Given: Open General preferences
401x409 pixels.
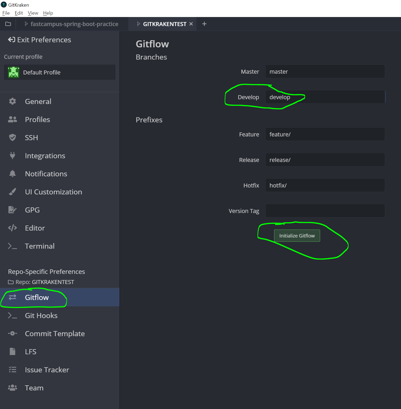Looking at the screenshot, I should (x=60, y=101).
